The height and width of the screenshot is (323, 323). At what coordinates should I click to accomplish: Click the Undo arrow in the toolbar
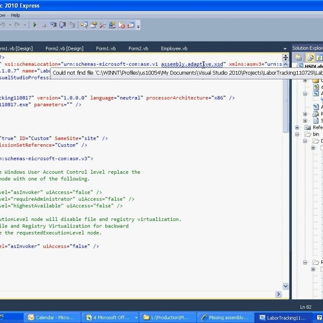[x=3, y=25]
